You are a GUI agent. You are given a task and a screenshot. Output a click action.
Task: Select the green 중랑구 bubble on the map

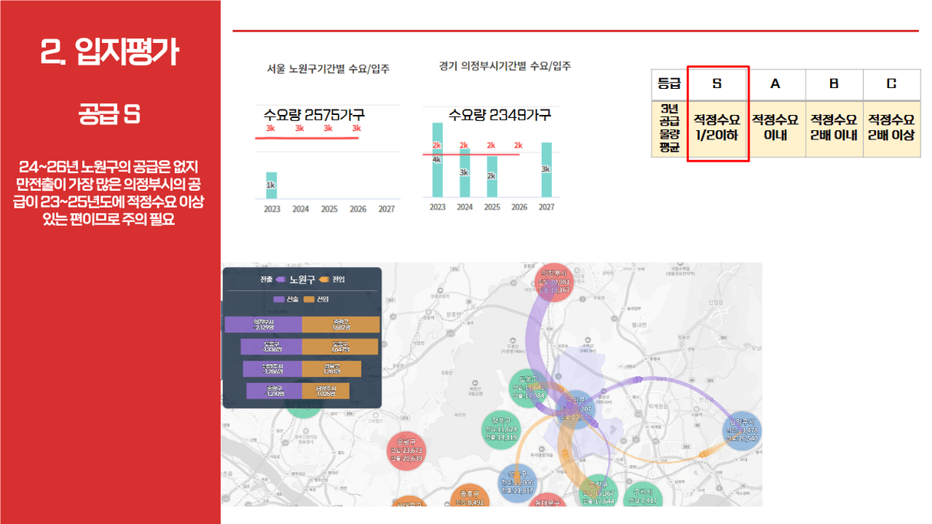point(597,492)
